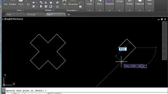Screen dimensions: 168x94
Task: Click the Mirror tool in Modify panel
Action: click(46, 2)
